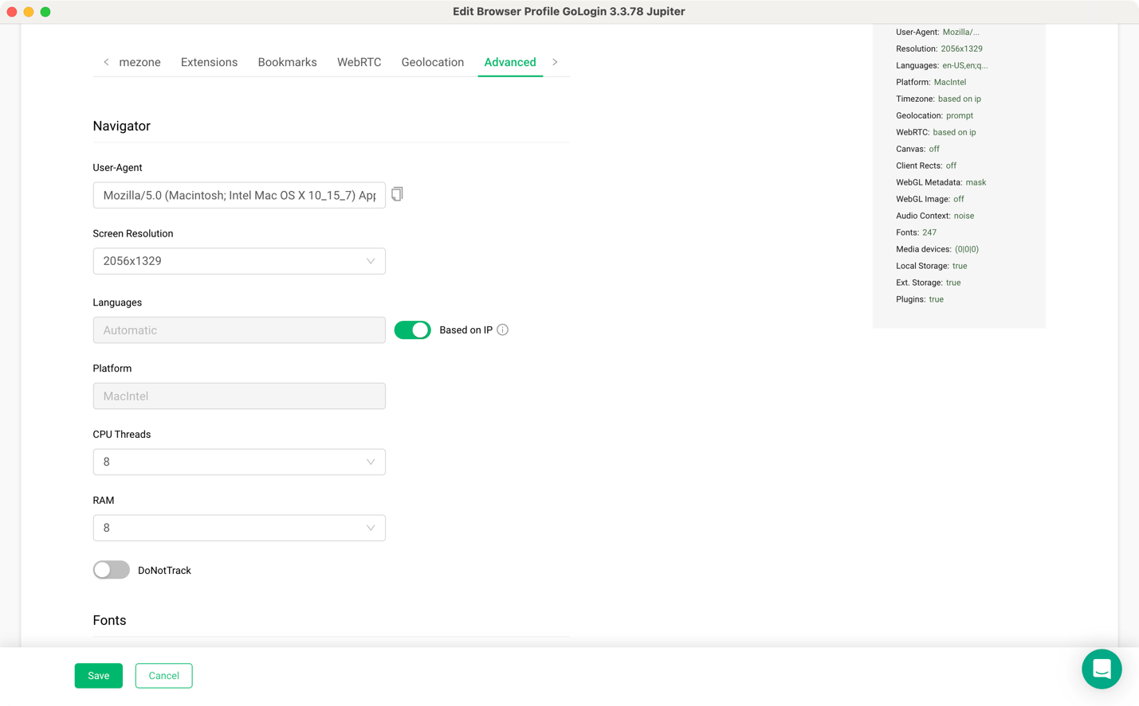Open the Screen Resolution dropdown

tap(239, 261)
